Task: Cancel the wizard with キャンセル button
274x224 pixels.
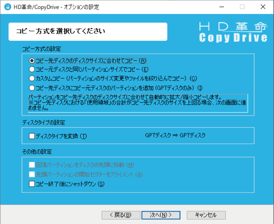Action: click(x=206, y=215)
